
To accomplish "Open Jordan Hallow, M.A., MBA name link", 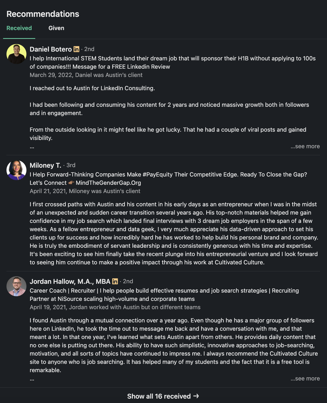I will pos(70,281).
